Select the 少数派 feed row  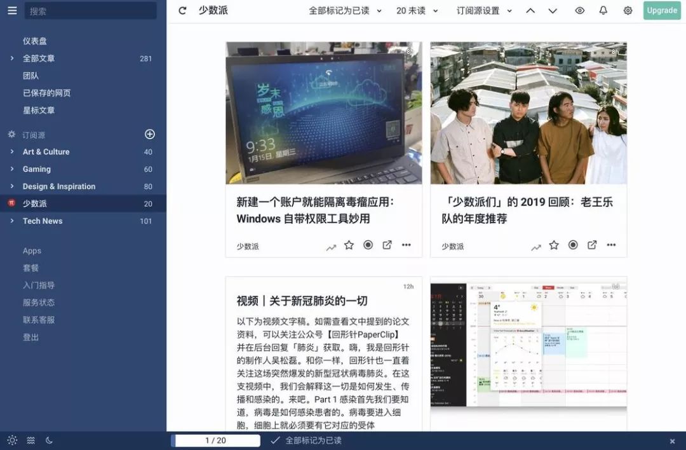(x=83, y=203)
